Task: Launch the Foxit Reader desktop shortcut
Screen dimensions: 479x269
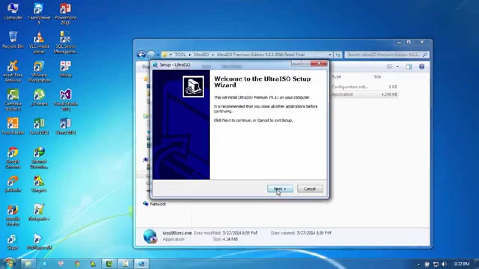Action: [13, 126]
